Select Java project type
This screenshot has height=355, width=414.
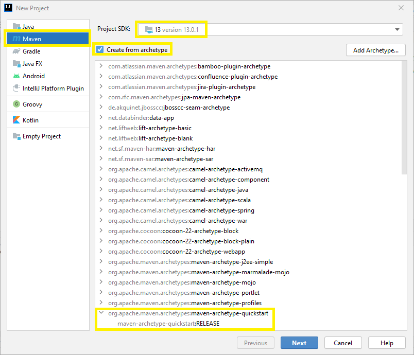pyautogui.click(x=48, y=26)
